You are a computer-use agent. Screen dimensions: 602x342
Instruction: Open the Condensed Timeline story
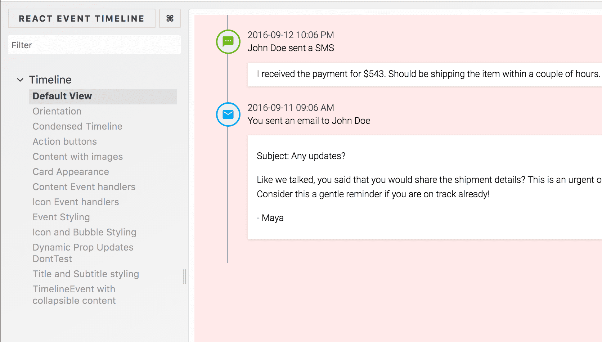coord(77,126)
